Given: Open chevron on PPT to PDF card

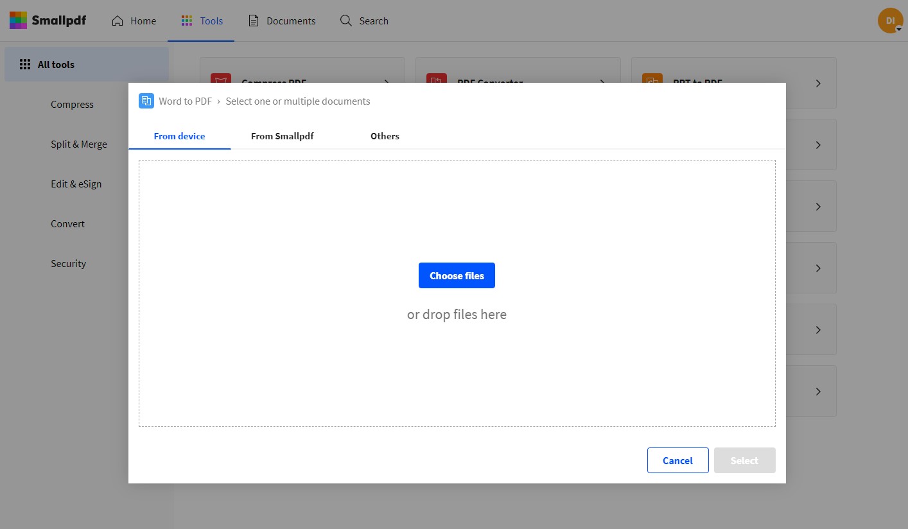Looking at the screenshot, I should click(x=818, y=83).
